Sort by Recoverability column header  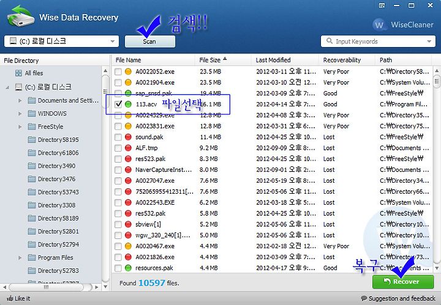point(347,60)
